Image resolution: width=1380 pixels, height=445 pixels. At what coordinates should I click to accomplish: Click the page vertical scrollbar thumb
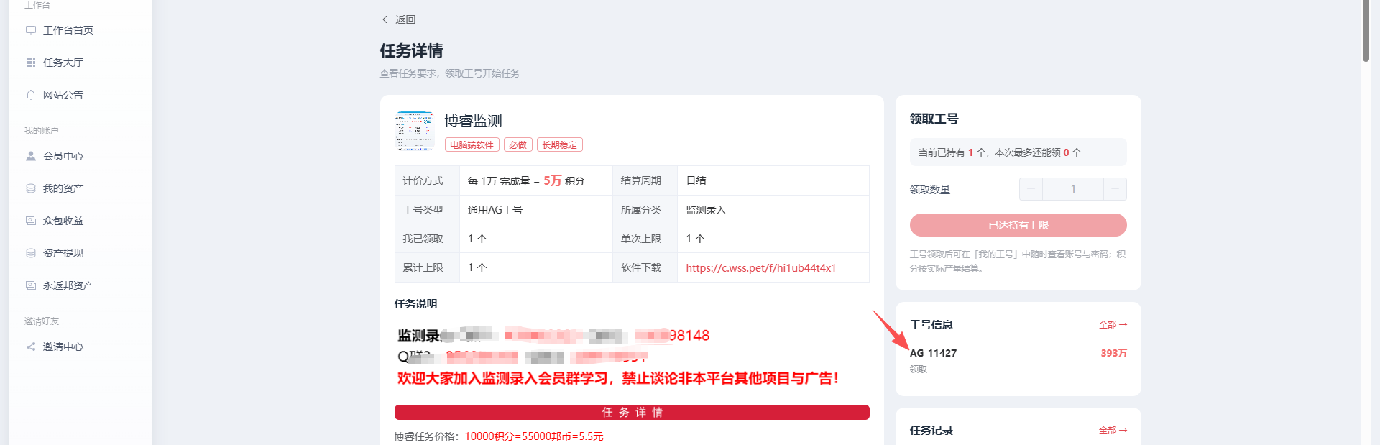(1366, 31)
